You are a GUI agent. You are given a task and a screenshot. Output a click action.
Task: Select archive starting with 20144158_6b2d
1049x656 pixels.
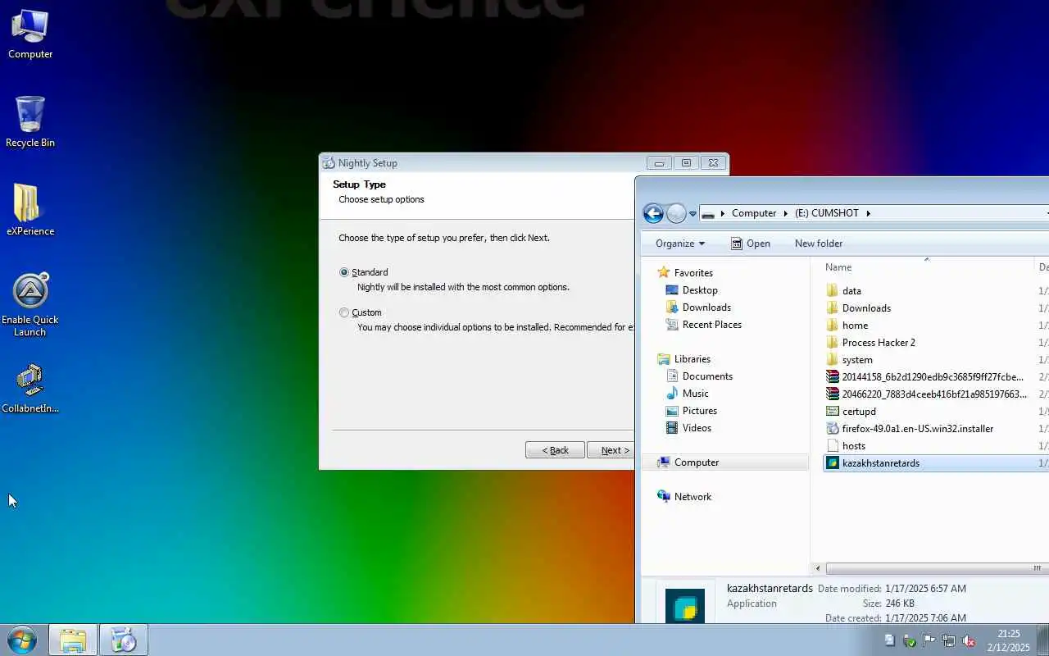click(933, 377)
